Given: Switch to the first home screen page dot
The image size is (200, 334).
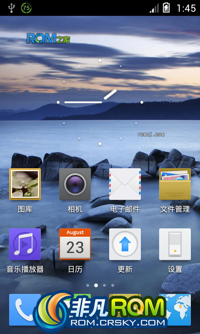Looking at the screenshot, I should 87,285.
